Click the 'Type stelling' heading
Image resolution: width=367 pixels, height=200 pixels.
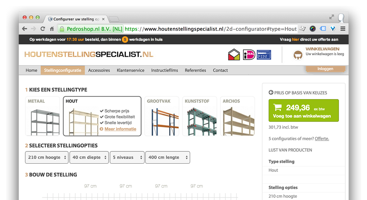click(x=281, y=162)
